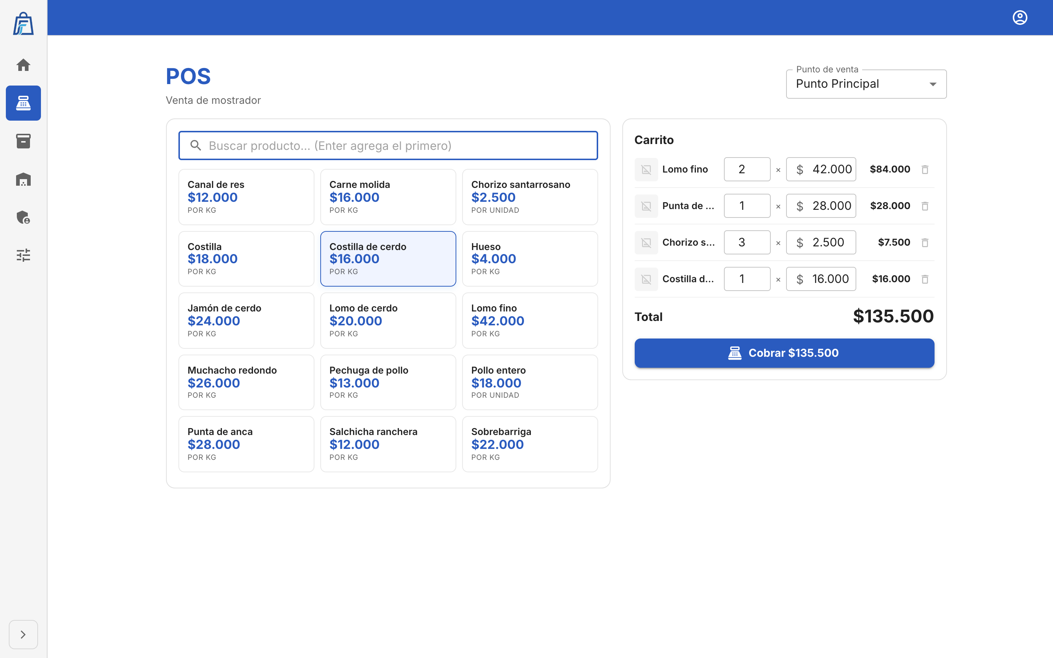Select the highlighted Costilla de cerdo card
Image resolution: width=1053 pixels, height=658 pixels.
pyautogui.click(x=388, y=259)
